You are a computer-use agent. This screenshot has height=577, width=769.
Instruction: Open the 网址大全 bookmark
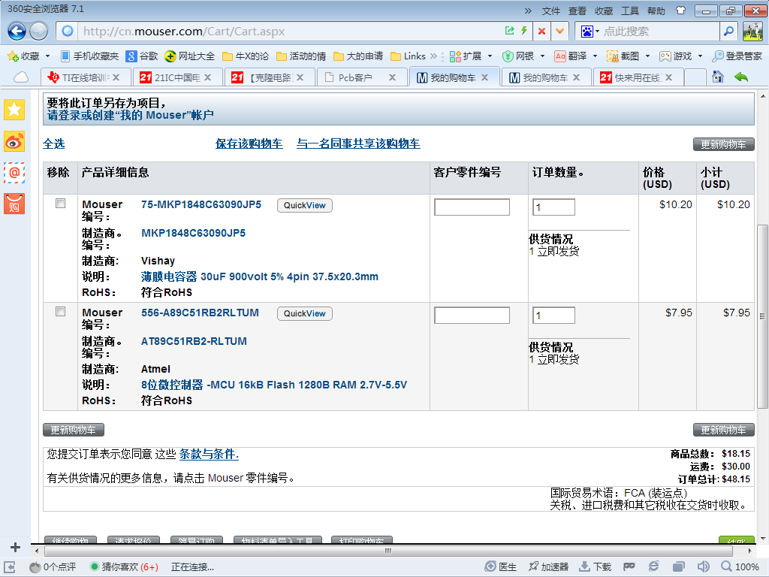189,56
